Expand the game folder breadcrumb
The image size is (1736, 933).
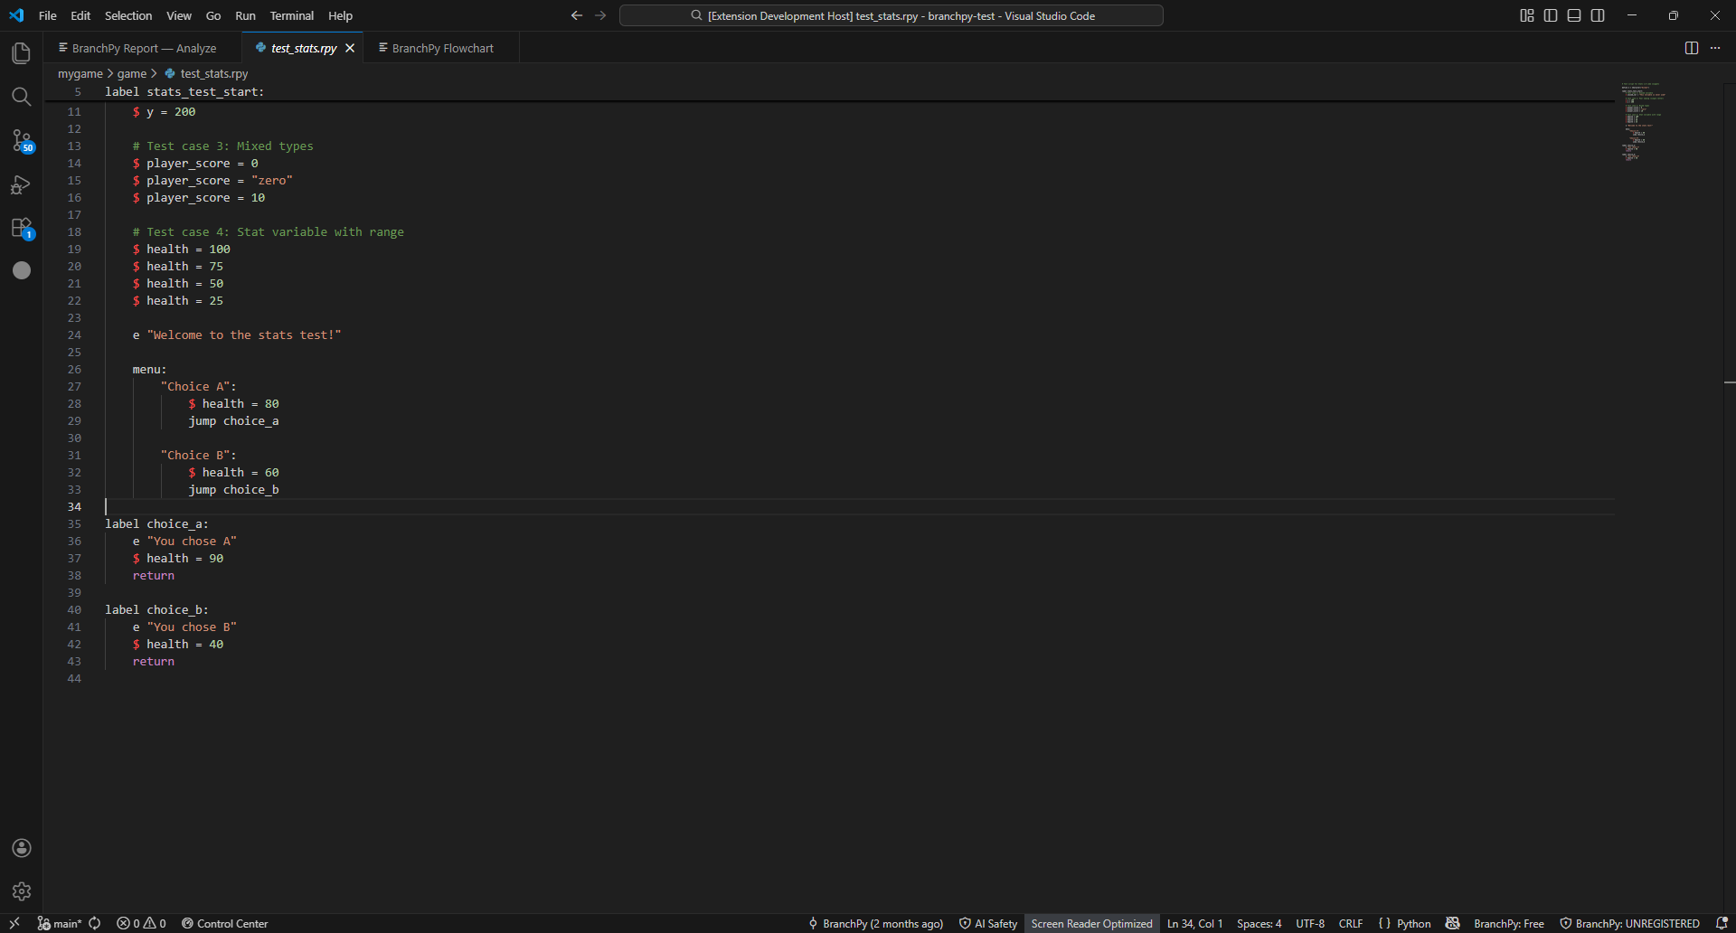pyautogui.click(x=132, y=73)
